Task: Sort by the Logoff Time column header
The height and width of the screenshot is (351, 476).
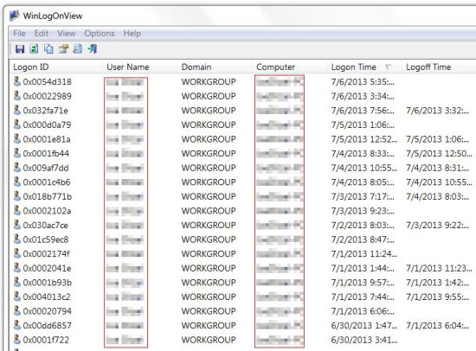Action: pyautogui.click(x=440, y=67)
